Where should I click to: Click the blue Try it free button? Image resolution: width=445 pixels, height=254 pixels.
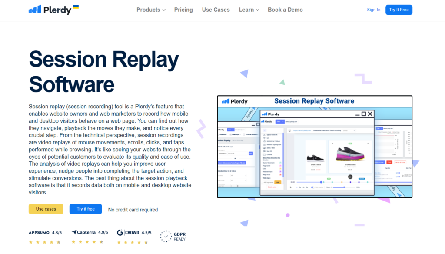(86, 209)
